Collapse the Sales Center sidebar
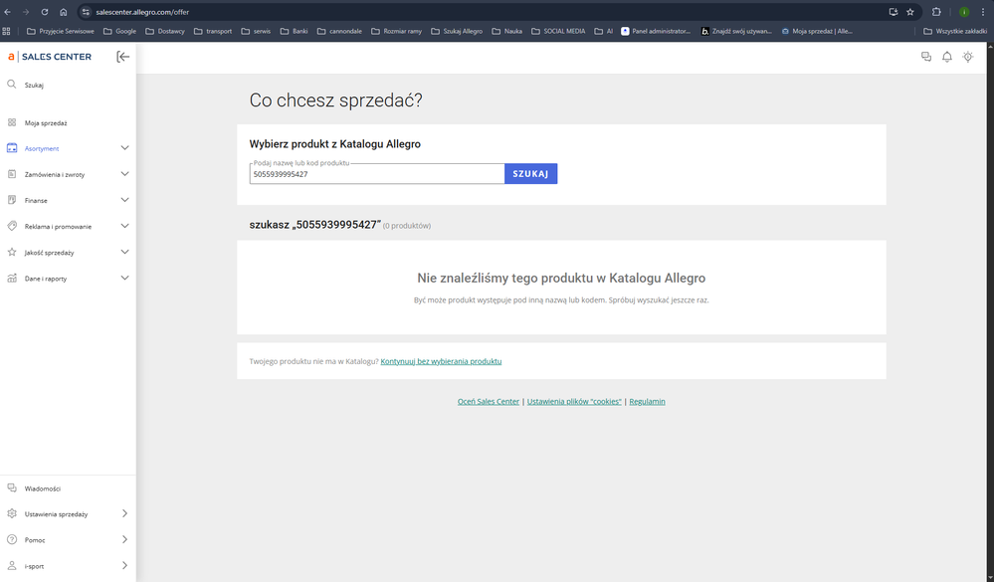994x582 pixels. pyautogui.click(x=122, y=57)
